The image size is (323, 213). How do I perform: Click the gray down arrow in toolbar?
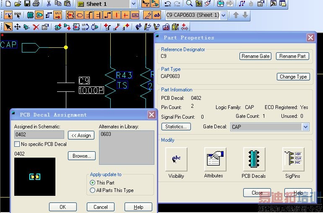[245, 15]
